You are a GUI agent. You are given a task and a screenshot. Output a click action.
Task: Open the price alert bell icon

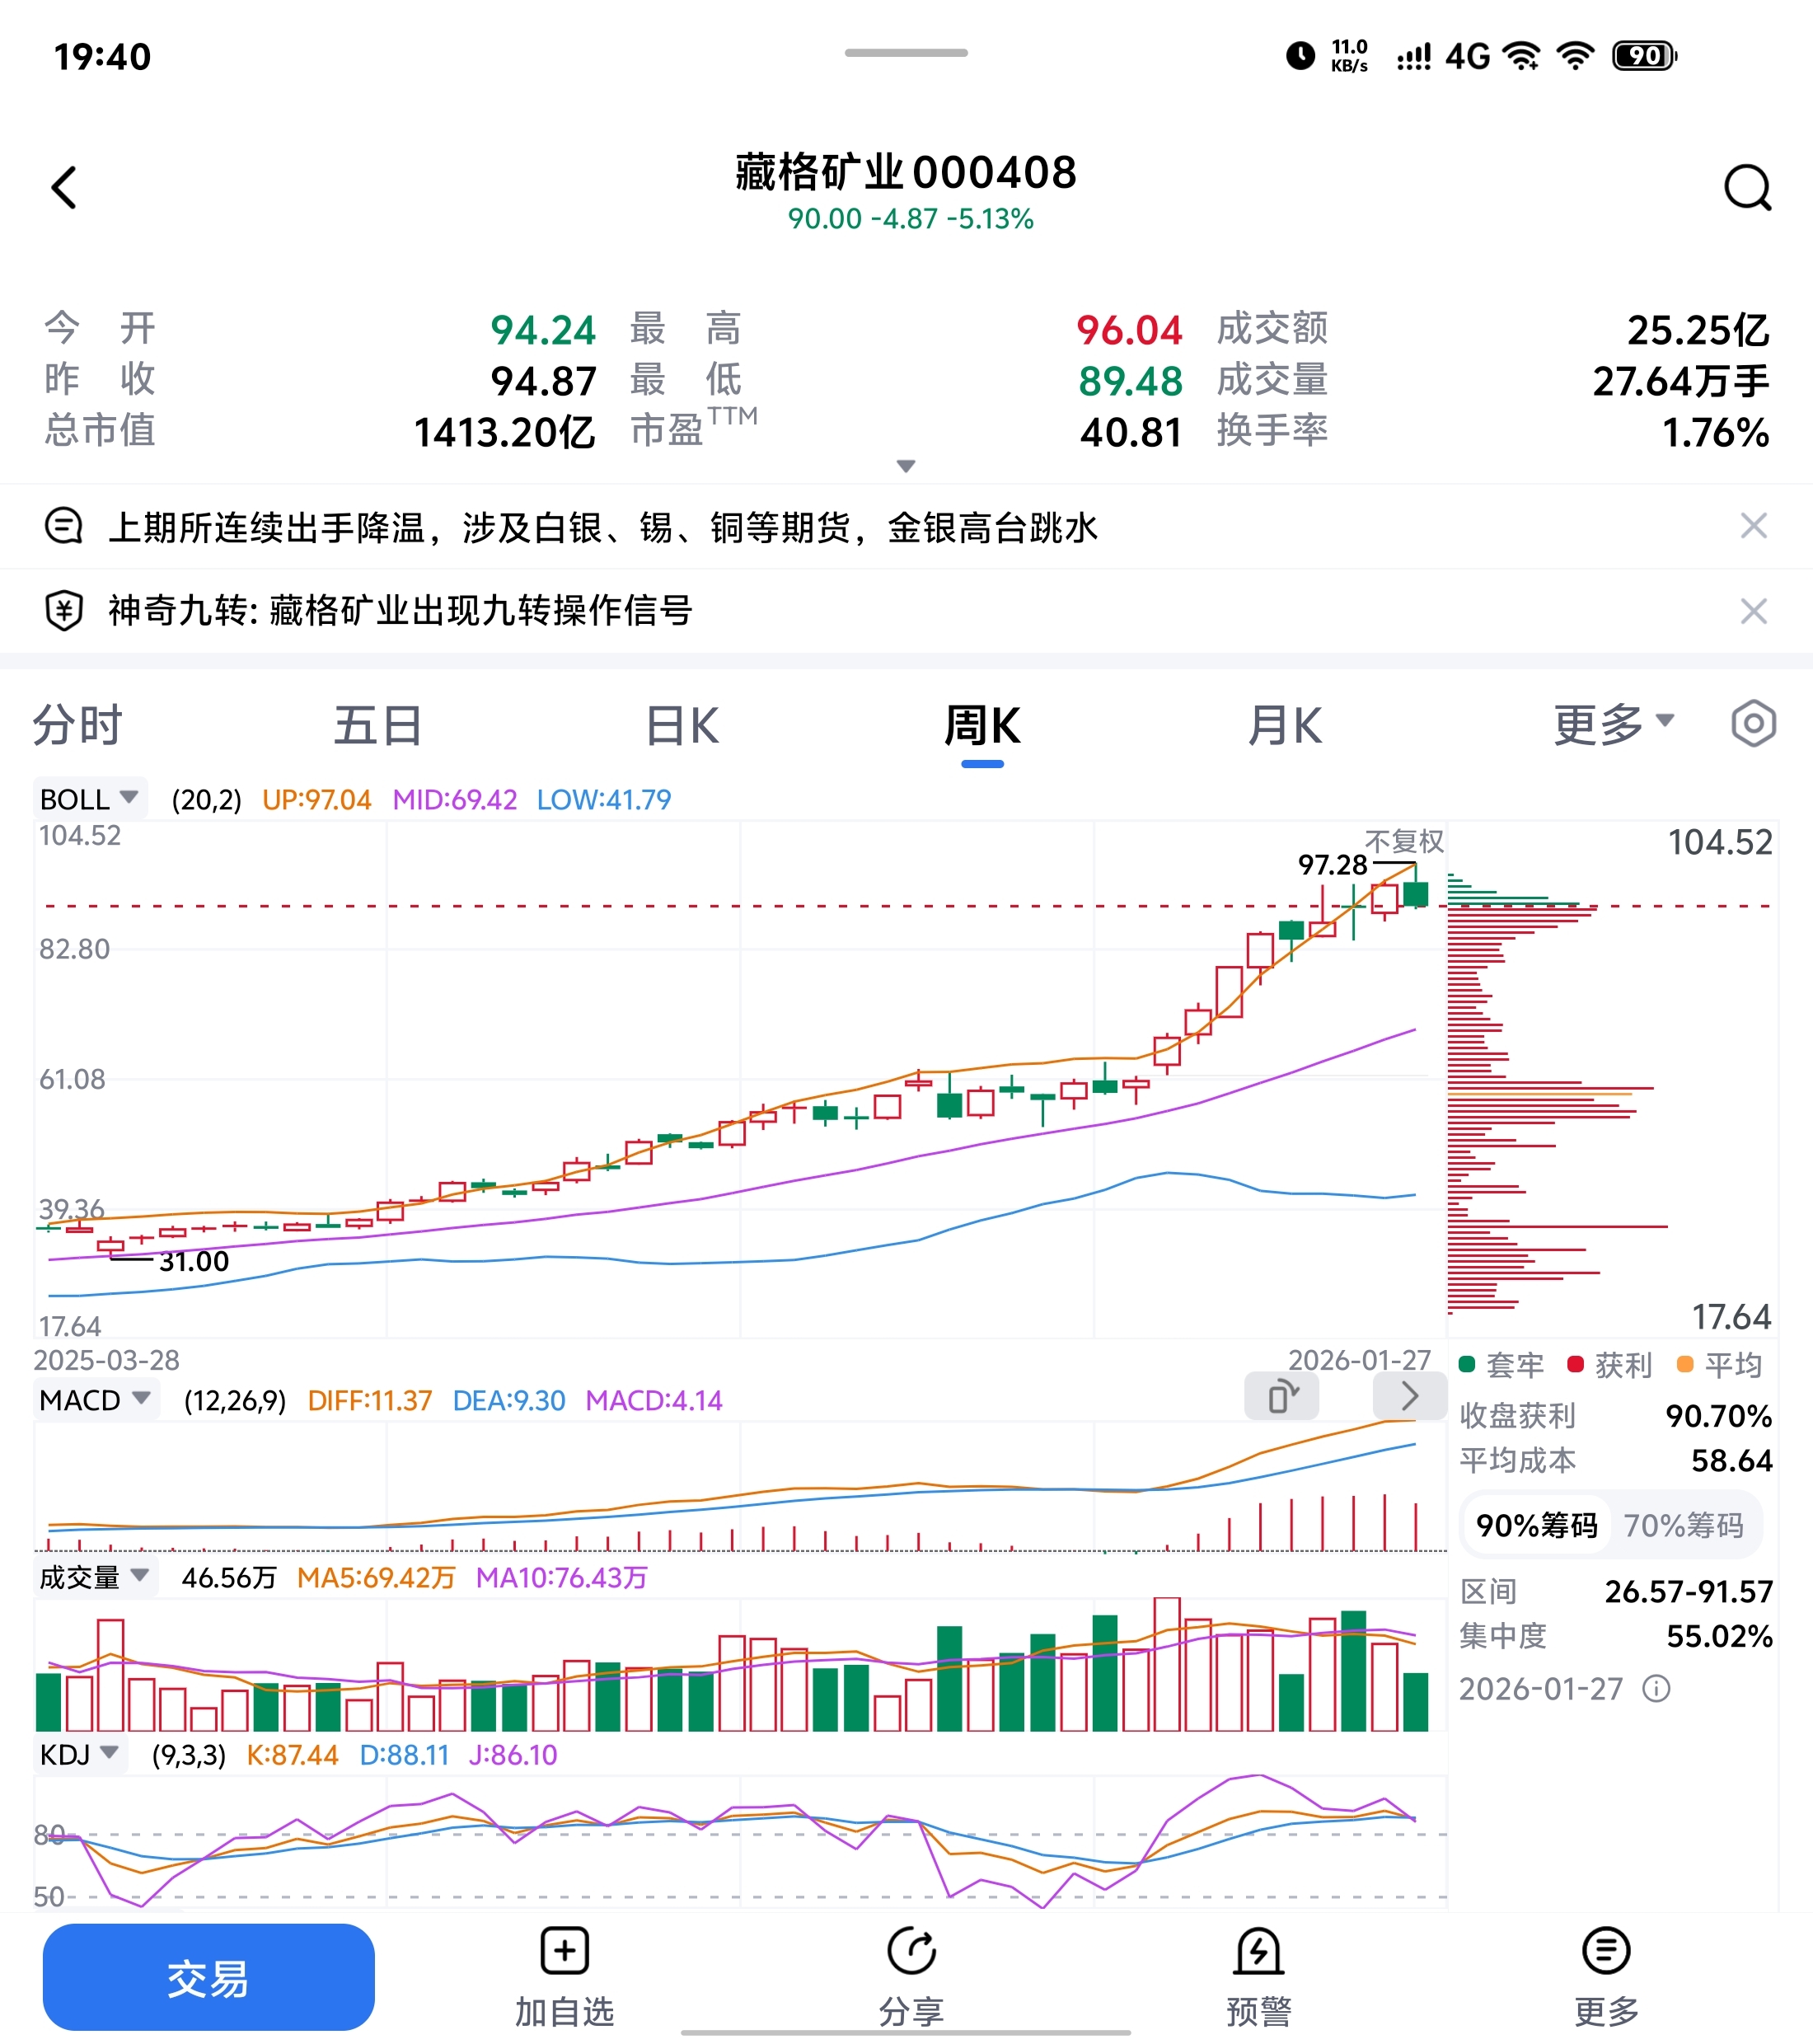1258,1951
